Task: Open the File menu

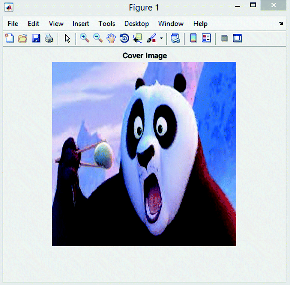Action: [13, 24]
